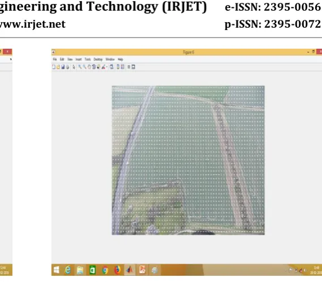The width and height of the screenshot is (322, 282).
Task: Click the last grey taskbar app icon
Action: (x=154, y=270)
